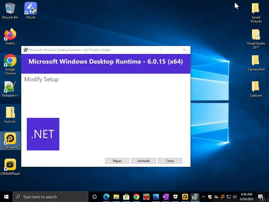Screen dimensions: 269x202
Task: Select the Notepad++ desktop shortcut
Action: tap(10, 89)
